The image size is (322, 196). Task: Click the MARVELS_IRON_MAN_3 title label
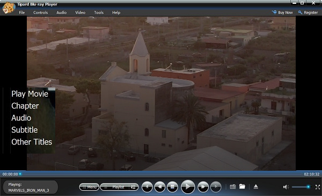[x=29, y=191]
